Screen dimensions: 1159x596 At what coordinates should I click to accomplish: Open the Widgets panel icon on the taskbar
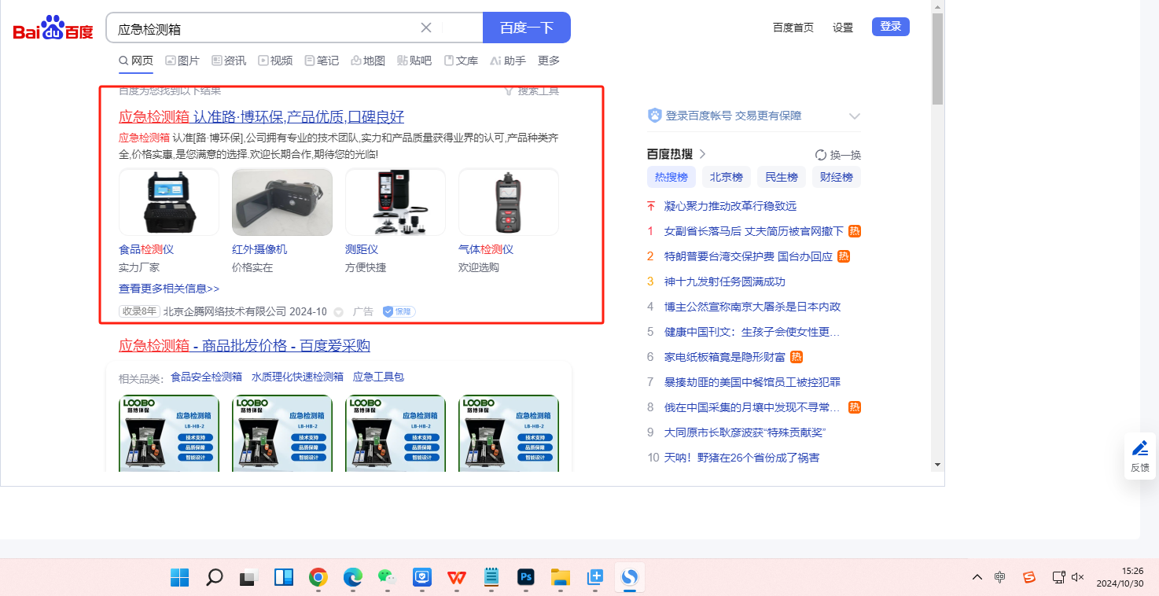(284, 578)
